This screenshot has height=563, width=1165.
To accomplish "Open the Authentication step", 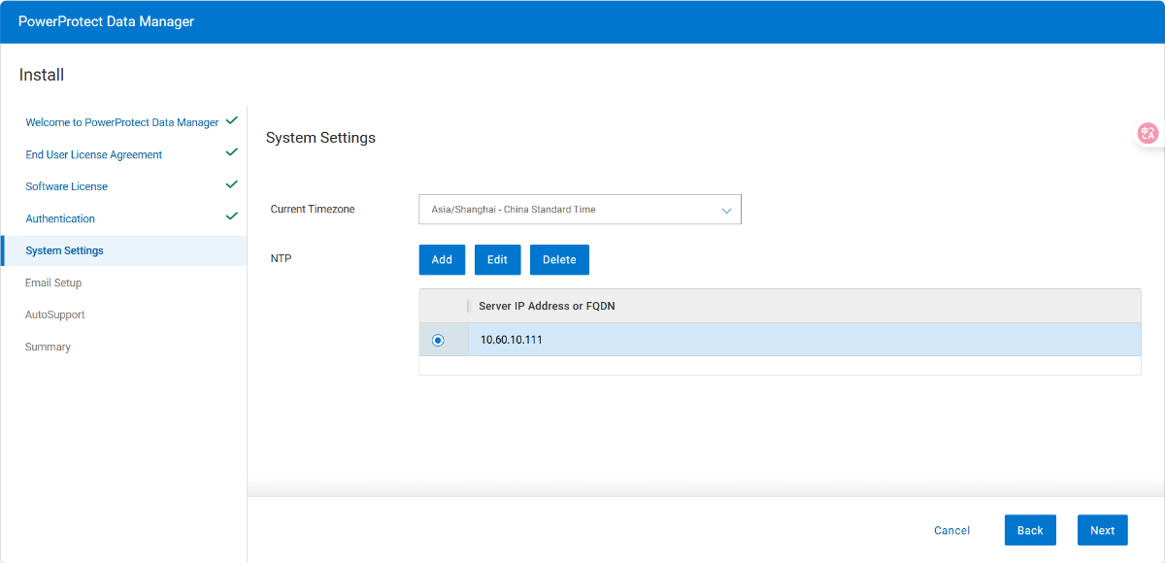I will tap(60, 218).
